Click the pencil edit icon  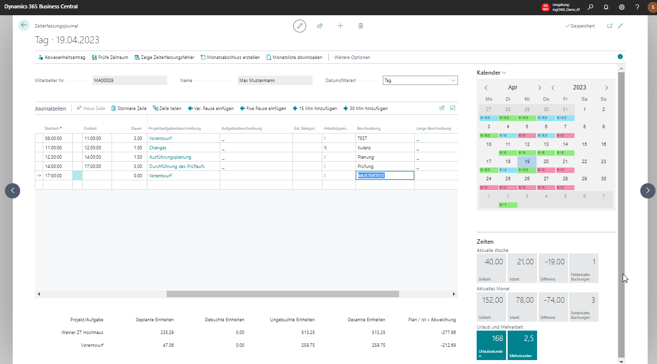coord(299,26)
